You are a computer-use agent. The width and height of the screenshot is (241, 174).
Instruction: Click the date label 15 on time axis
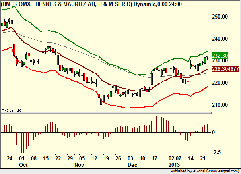pos(46,158)
